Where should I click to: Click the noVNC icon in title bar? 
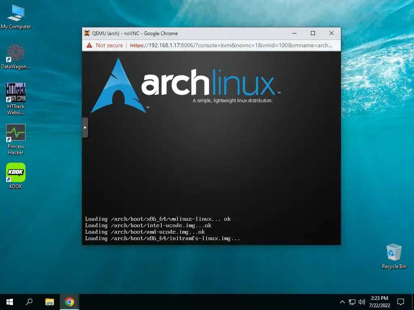[87, 33]
